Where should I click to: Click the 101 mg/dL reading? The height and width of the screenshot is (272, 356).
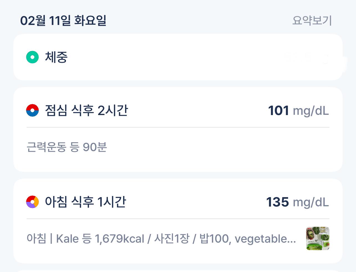pos(299,111)
